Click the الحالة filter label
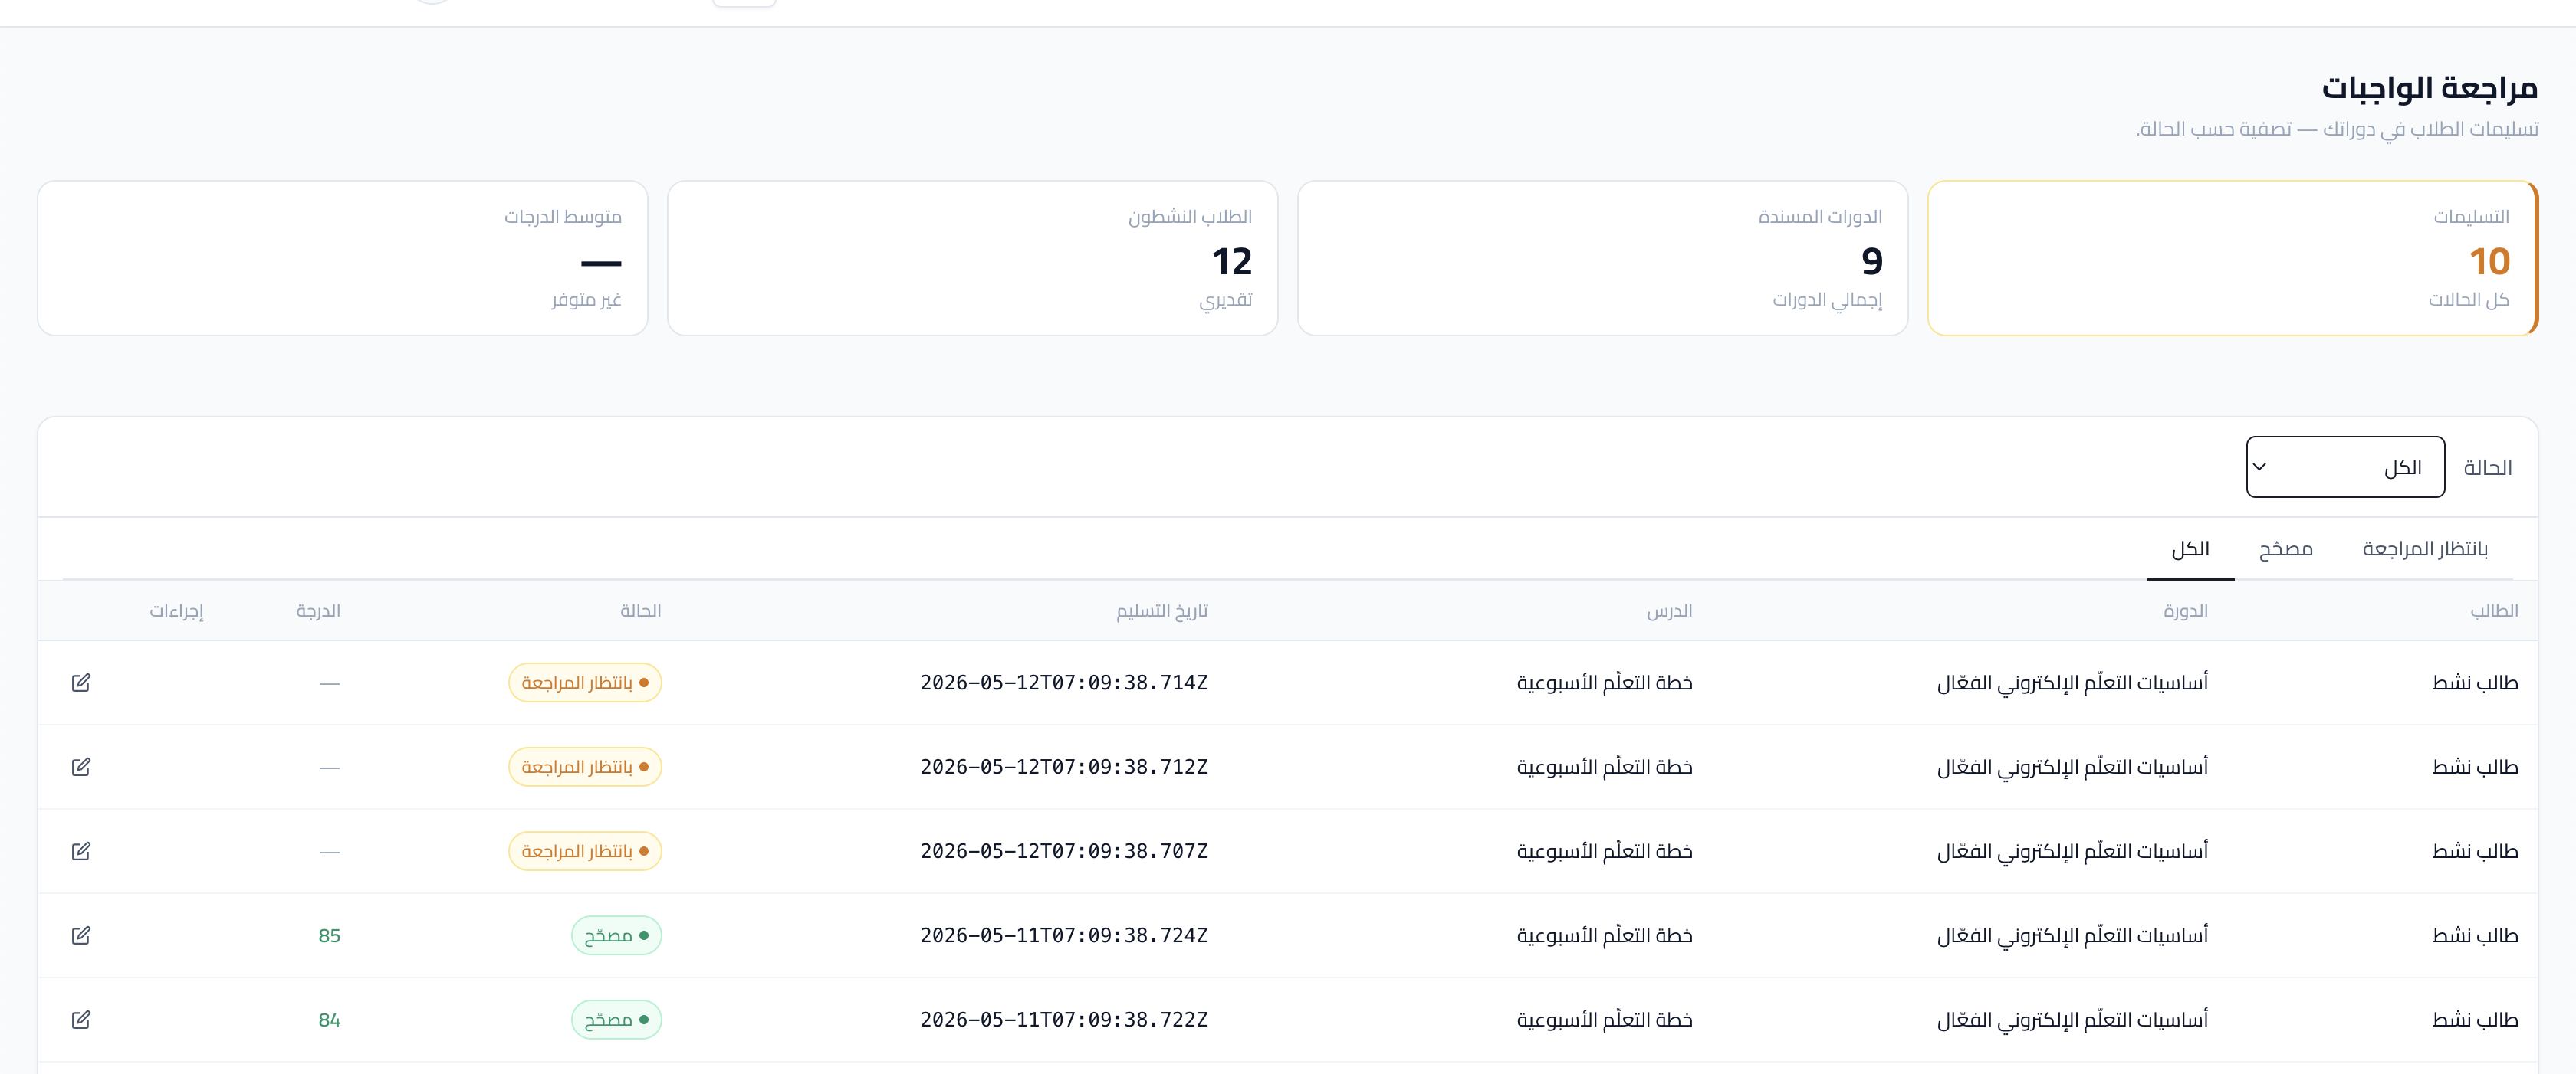Image resolution: width=2576 pixels, height=1074 pixels. click(x=2487, y=467)
